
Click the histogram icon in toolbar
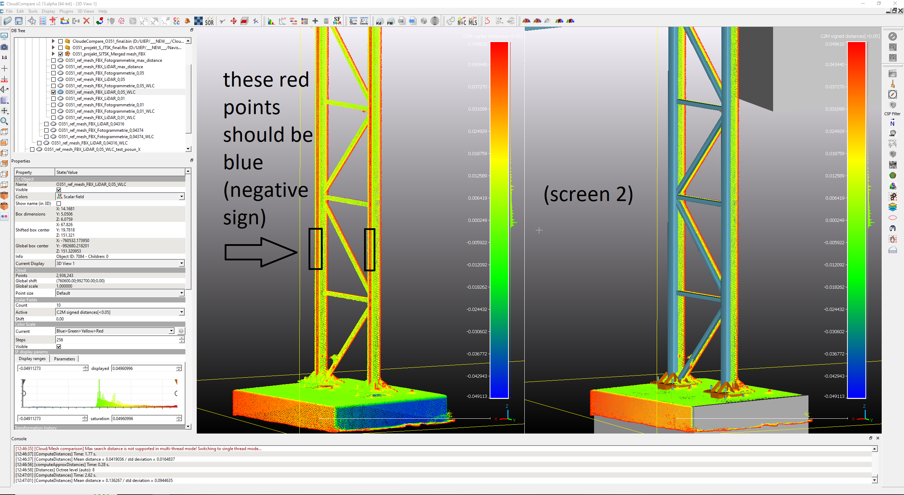[x=271, y=21]
